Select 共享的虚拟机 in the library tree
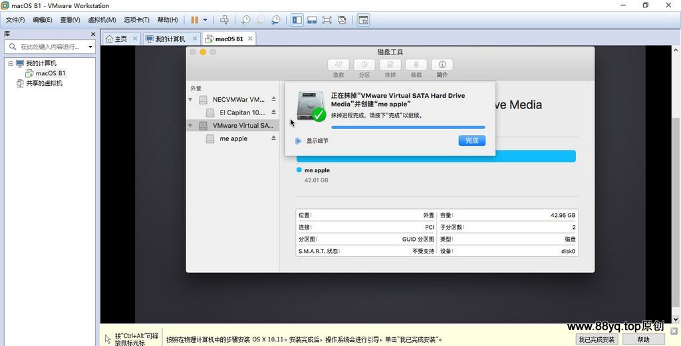The image size is (681, 346). coord(39,83)
